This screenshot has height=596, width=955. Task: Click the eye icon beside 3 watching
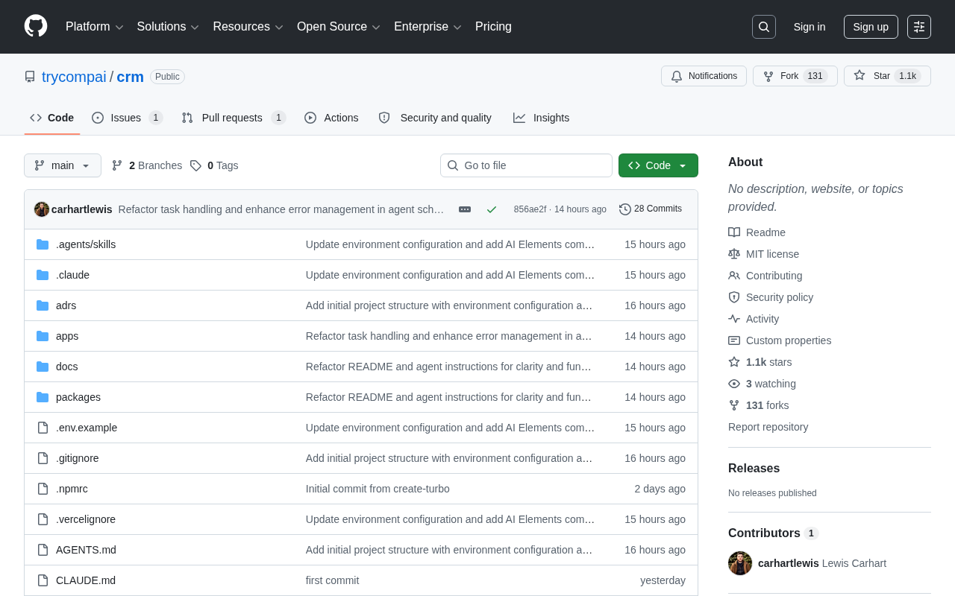(734, 384)
